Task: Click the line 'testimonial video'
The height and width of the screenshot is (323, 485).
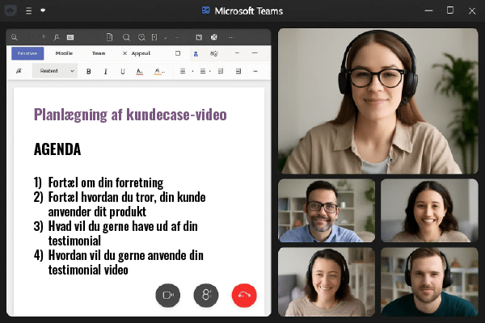Action: [x=88, y=270]
